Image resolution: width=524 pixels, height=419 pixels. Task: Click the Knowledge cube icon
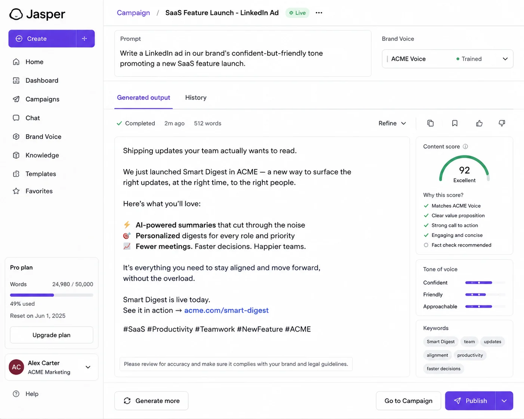click(16, 155)
